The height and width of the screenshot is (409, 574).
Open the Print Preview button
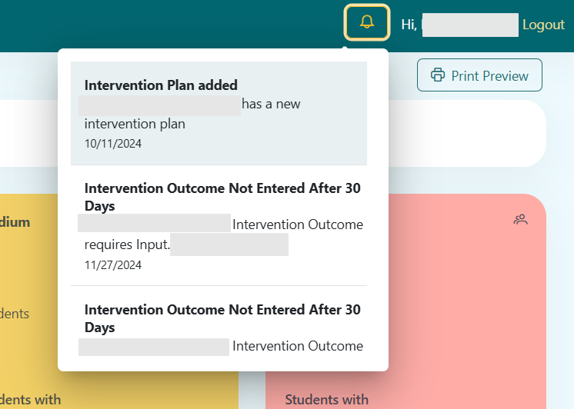(x=479, y=75)
